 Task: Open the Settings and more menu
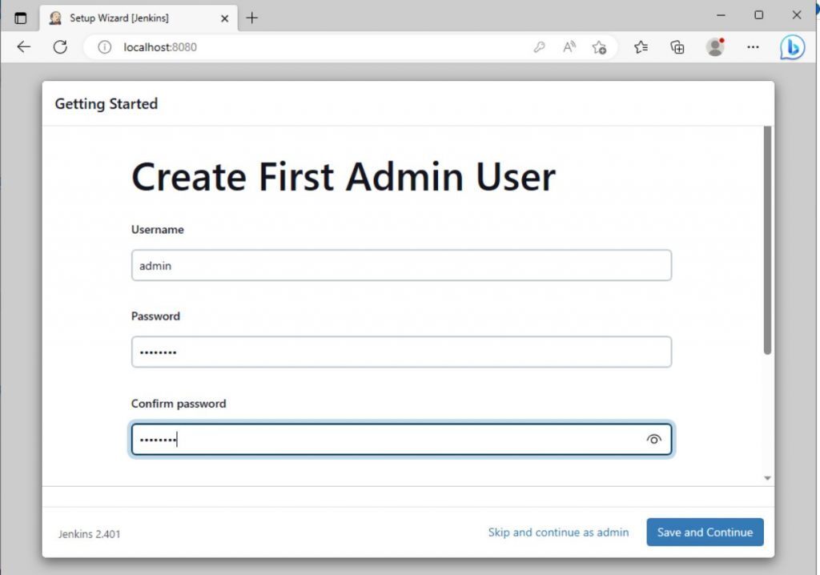point(753,47)
